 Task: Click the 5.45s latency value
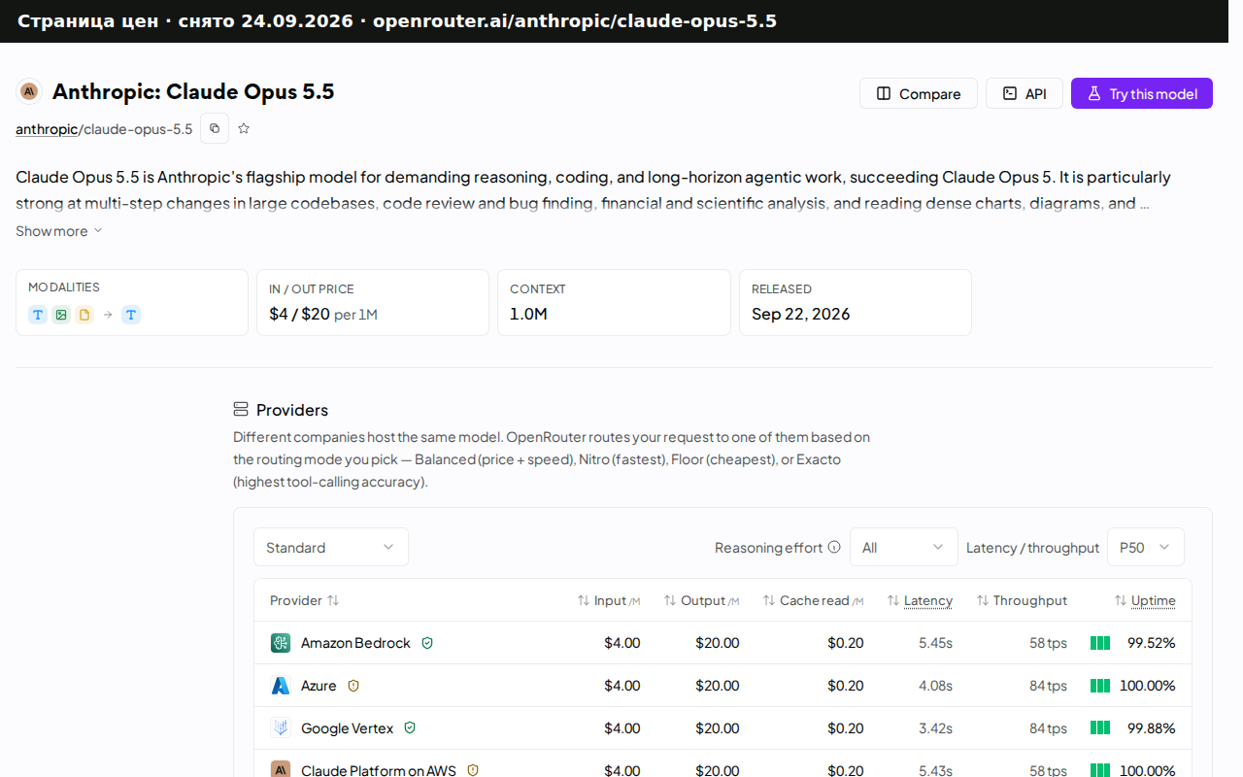coord(935,643)
